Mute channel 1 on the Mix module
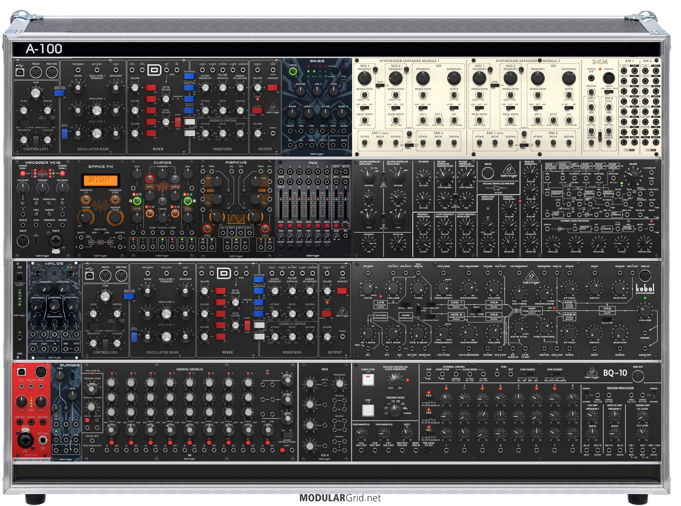 click(x=281, y=226)
